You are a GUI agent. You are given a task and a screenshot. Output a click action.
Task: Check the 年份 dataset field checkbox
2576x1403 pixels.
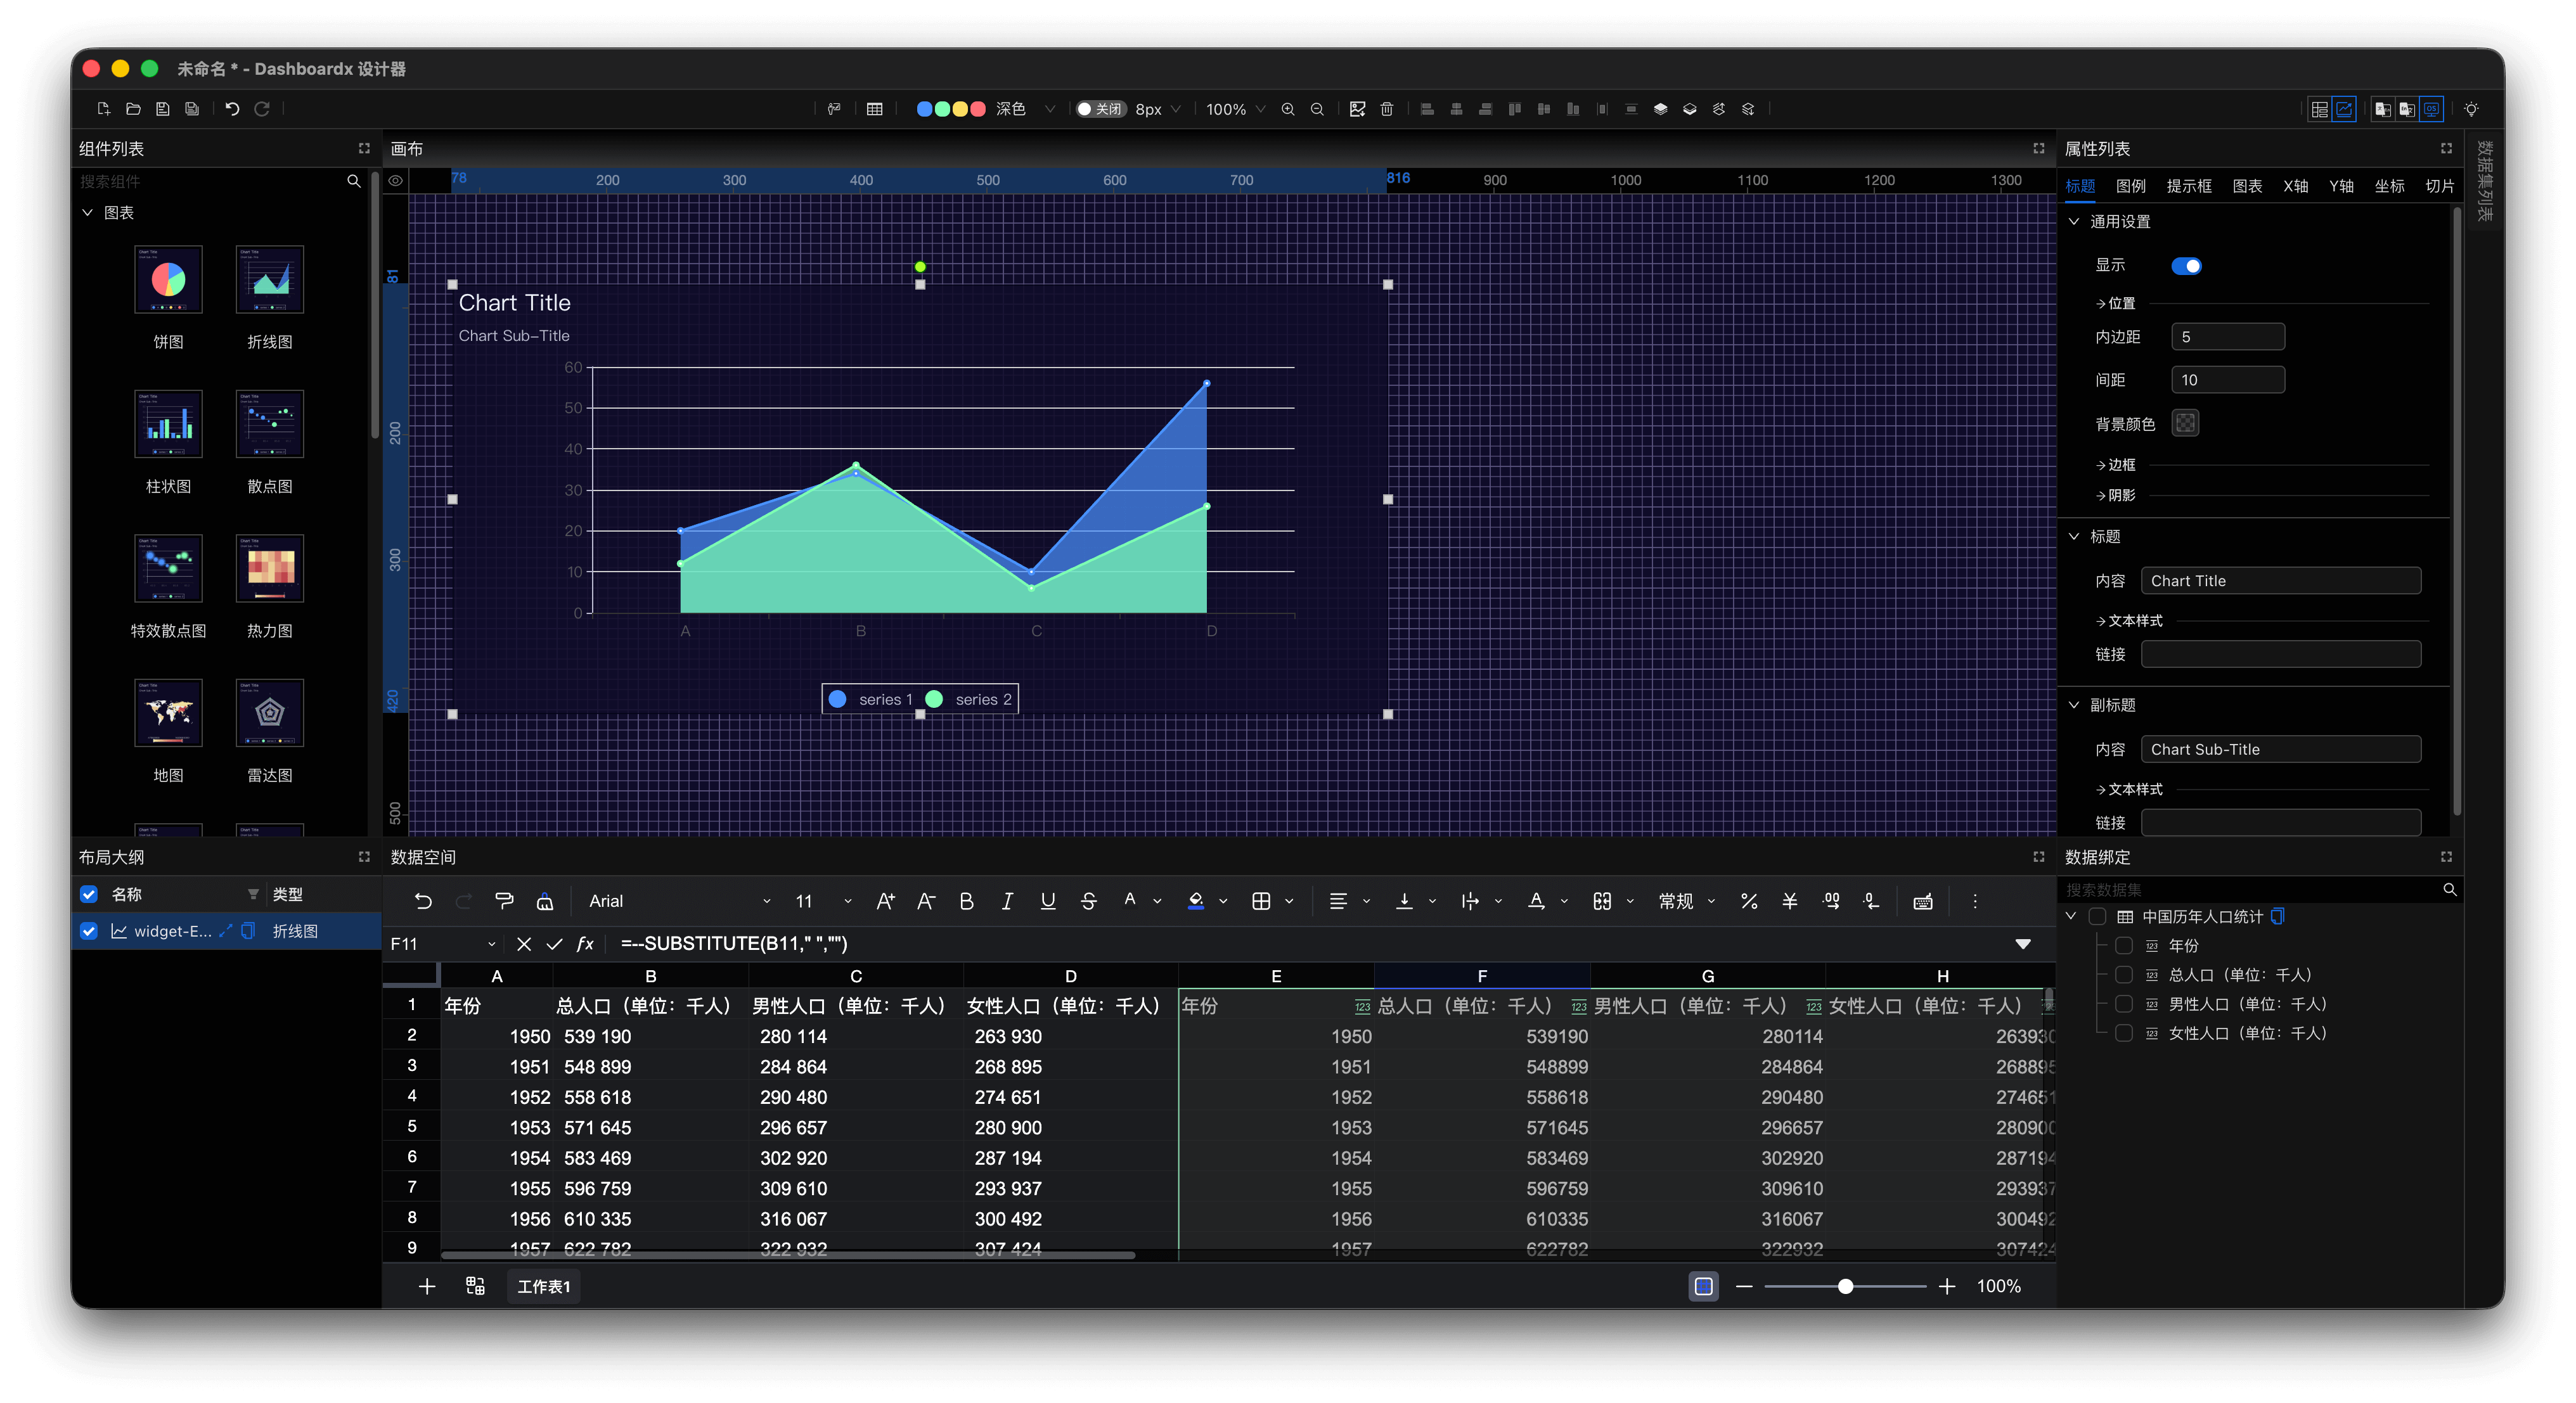click(x=2124, y=945)
